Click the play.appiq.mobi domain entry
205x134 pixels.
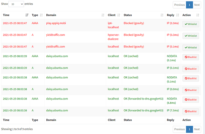[x=56, y=23]
